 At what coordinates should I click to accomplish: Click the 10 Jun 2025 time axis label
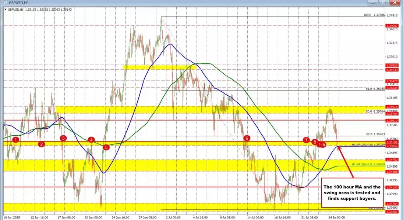click(12, 217)
